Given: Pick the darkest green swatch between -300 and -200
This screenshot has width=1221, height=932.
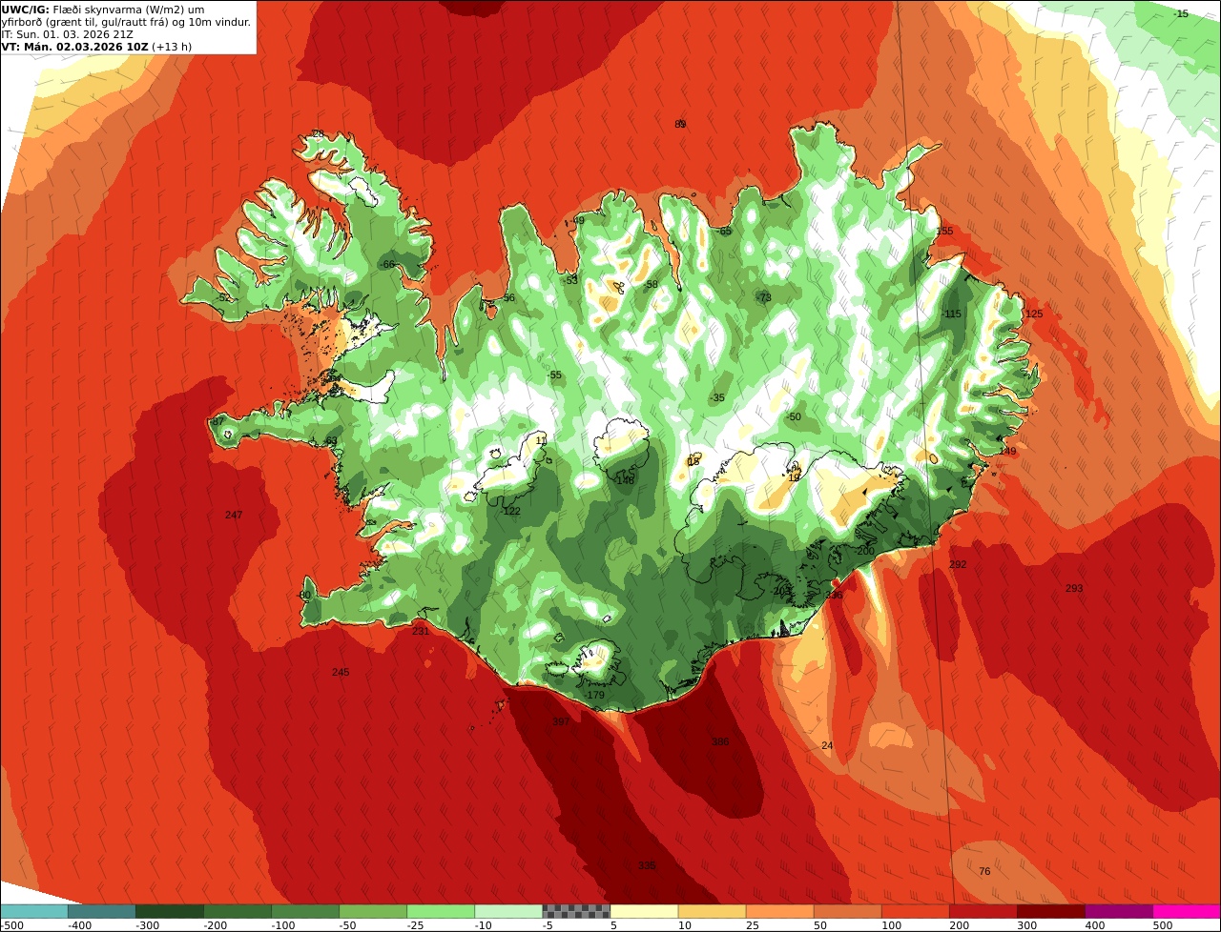Looking at the screenshot, I should 169,911.
